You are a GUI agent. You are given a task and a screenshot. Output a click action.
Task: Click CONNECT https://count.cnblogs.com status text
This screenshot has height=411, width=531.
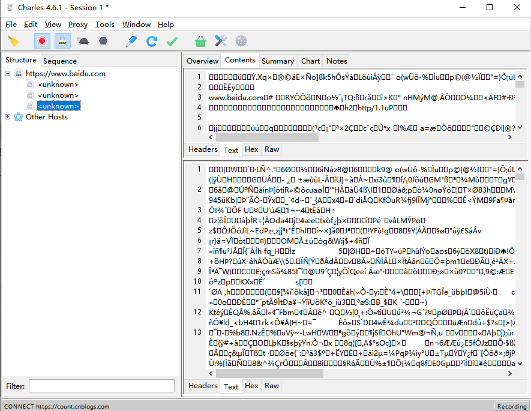pos(56,406)
